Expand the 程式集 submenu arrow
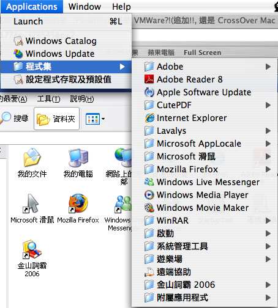The image size is (278, 308). pos(122,67)
